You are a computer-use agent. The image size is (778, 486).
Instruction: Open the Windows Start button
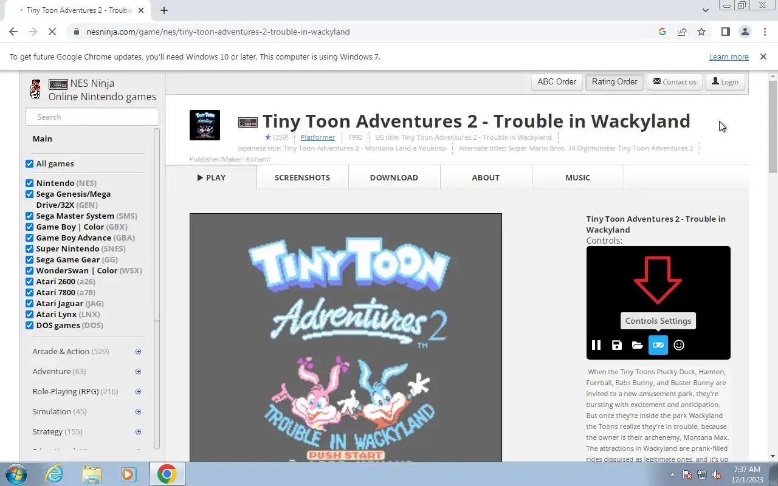(x=16, y=474)
